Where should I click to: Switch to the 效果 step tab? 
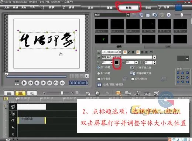point(90,8)
